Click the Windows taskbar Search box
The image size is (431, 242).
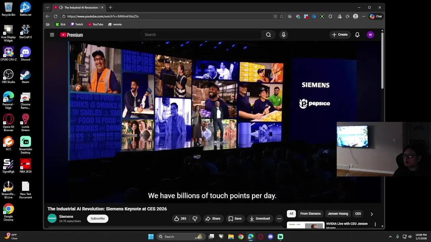click(x=181, y=237)
